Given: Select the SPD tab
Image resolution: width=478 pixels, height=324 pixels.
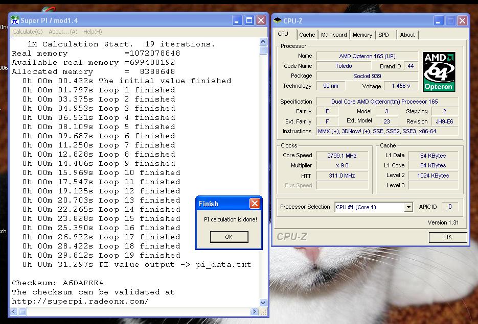Looking at the screenshot, I should [383, 35].
